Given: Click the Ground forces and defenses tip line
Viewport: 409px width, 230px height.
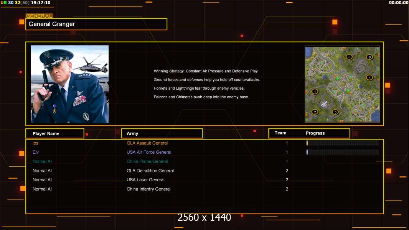Looking at the screenshot, I should click(x=206, y=80).
